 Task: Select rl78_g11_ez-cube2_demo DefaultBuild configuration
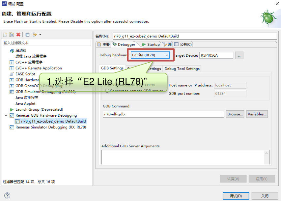(53, 121)
